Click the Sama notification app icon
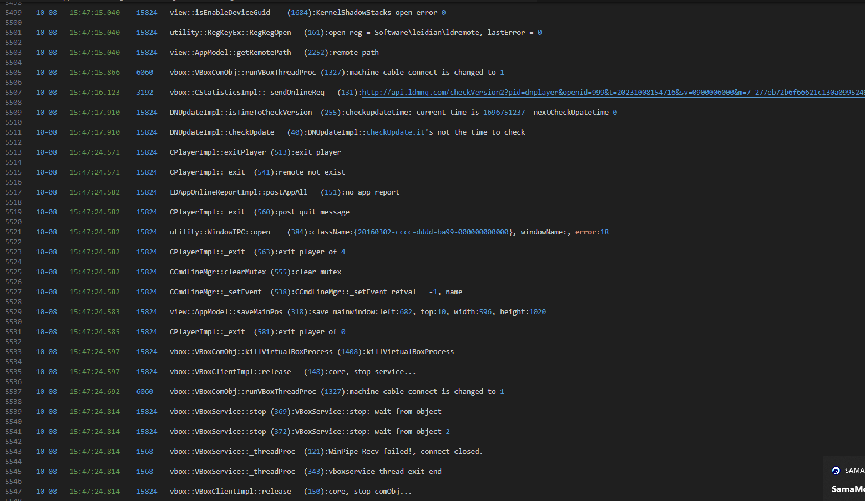This screenshot has width=865, height=501. click(836, 471)
